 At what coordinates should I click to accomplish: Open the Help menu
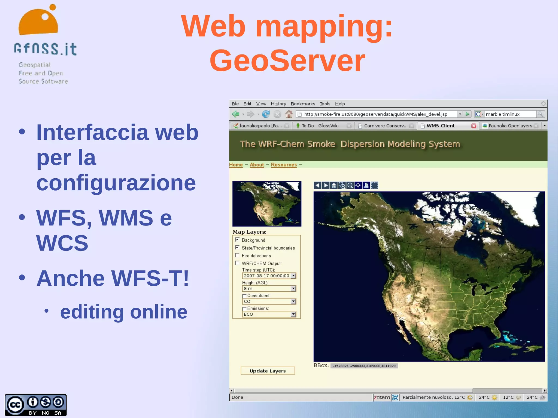click(x=340, y=104)
